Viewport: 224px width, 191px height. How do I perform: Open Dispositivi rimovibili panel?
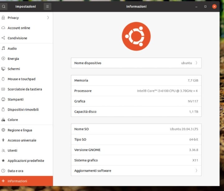(26, 109)
